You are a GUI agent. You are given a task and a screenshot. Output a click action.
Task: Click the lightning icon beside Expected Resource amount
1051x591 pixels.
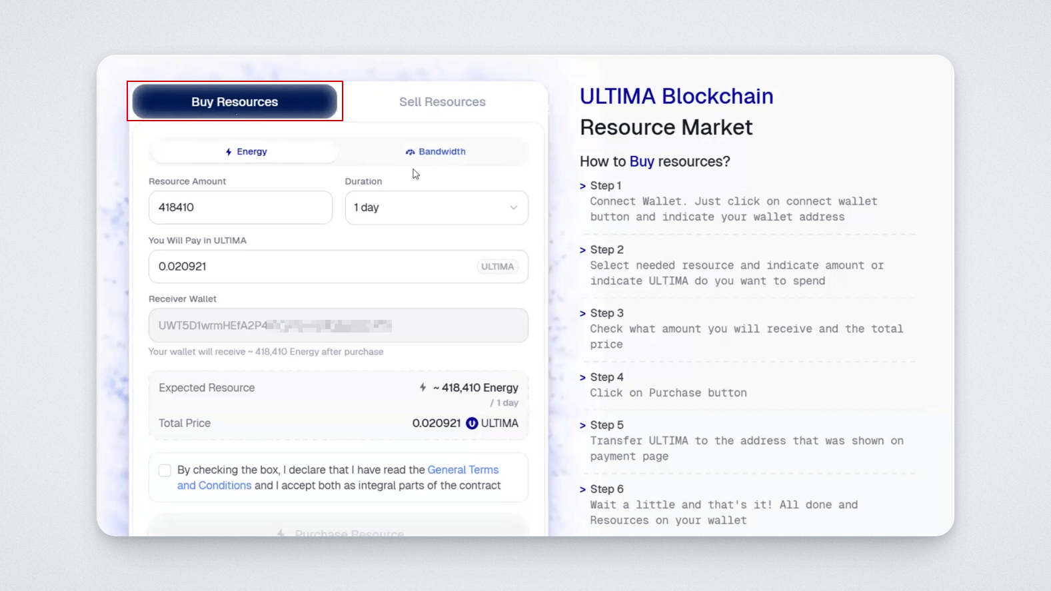[423, 387]
